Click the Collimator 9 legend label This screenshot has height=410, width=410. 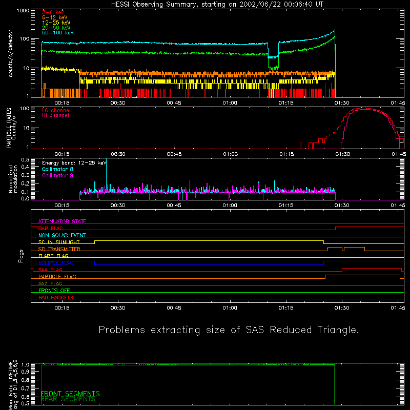point(57,175)
